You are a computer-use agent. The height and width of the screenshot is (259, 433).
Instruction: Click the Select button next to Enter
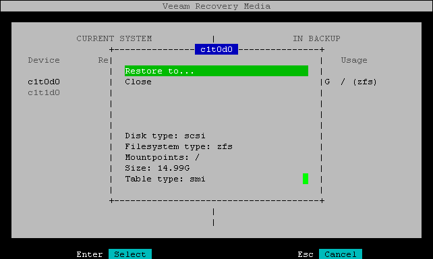pos(130,254)
